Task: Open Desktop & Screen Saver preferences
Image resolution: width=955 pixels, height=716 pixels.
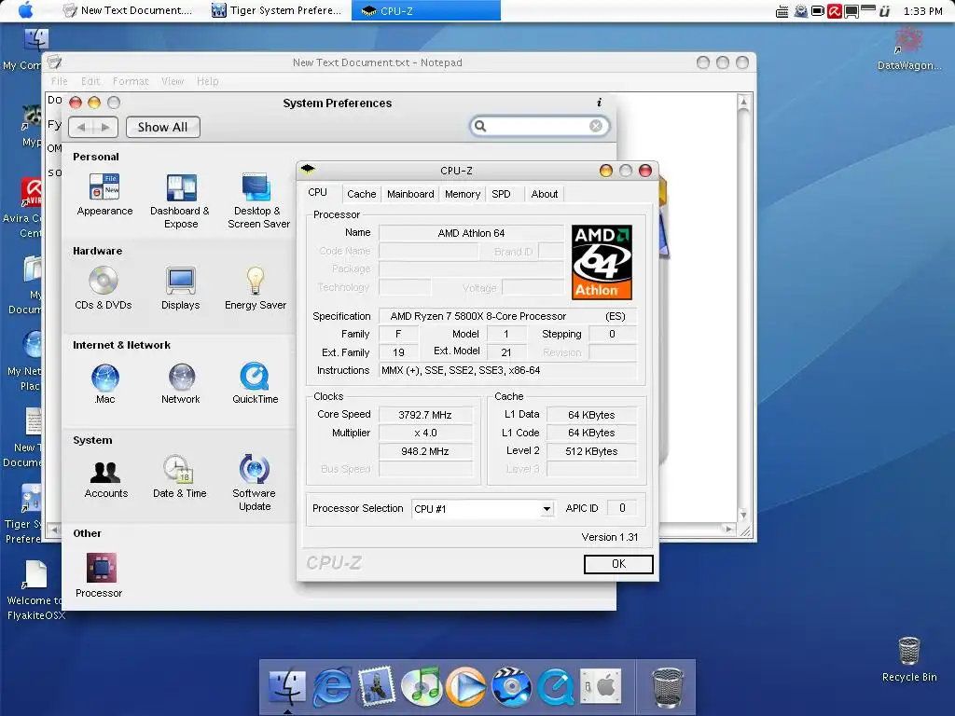Action: [258, 200]
